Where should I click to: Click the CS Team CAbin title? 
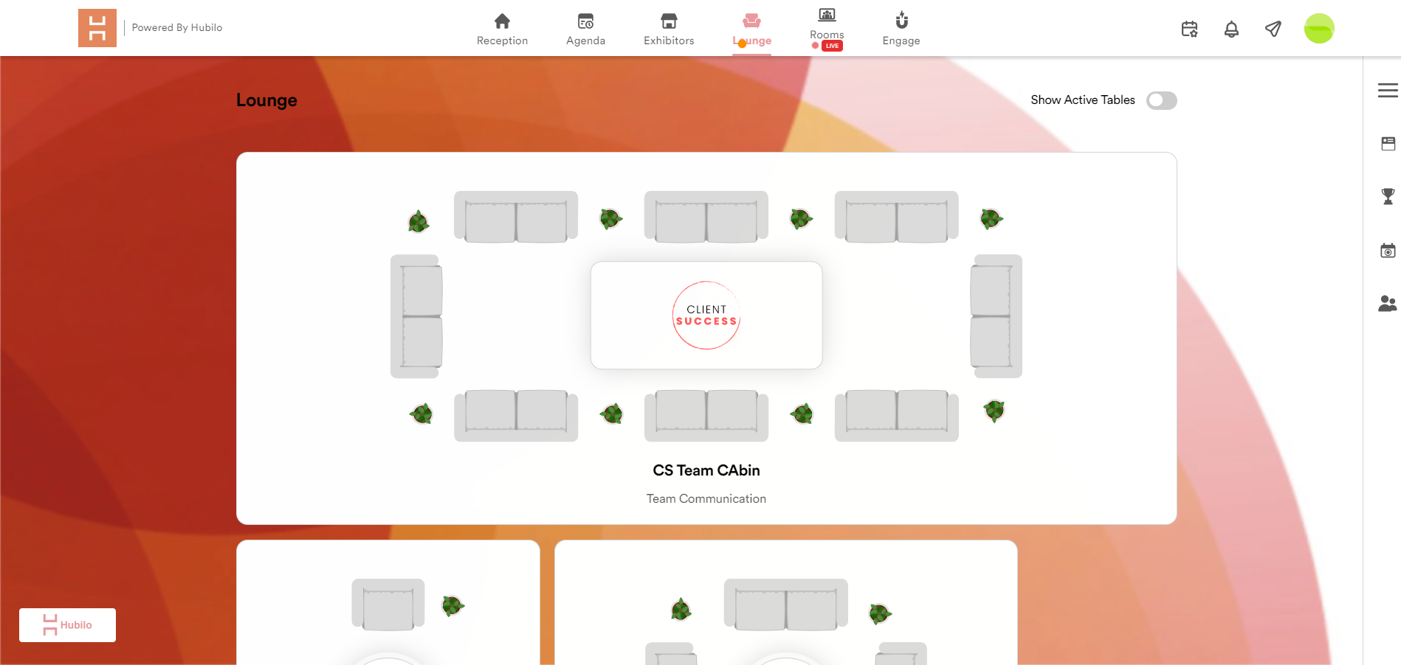point(706,470)
